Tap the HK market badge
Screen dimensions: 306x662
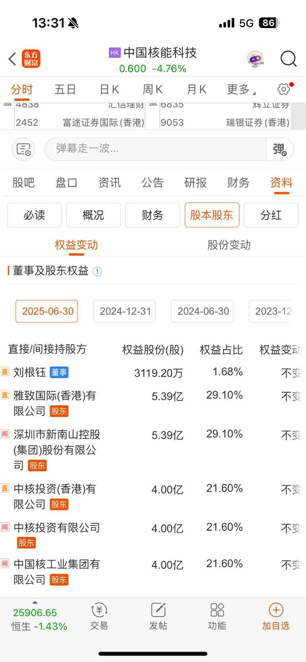click(115, 52)
